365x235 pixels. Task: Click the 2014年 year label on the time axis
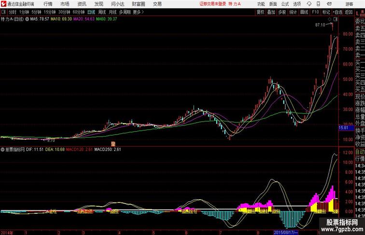click(x=7, y=233)
